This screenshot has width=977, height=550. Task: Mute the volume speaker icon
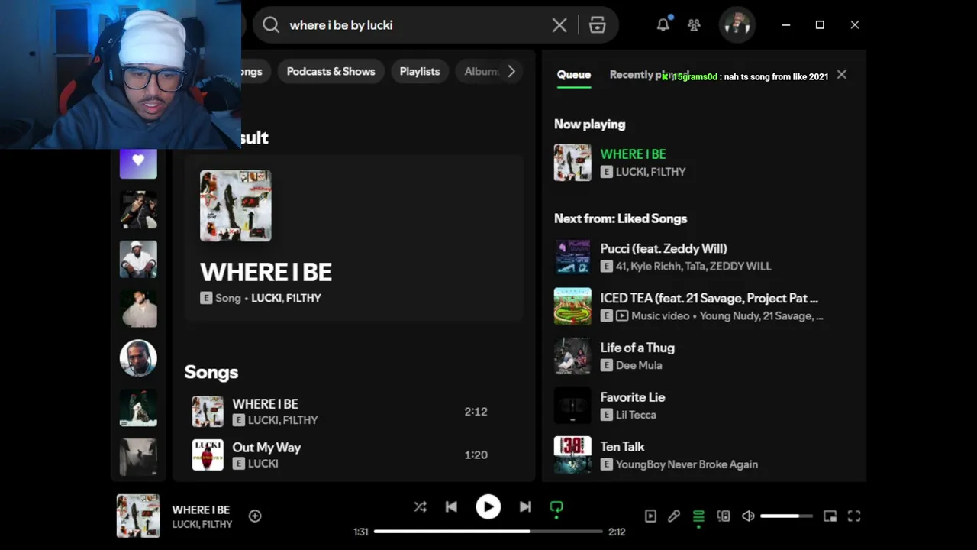coord(748,516)
